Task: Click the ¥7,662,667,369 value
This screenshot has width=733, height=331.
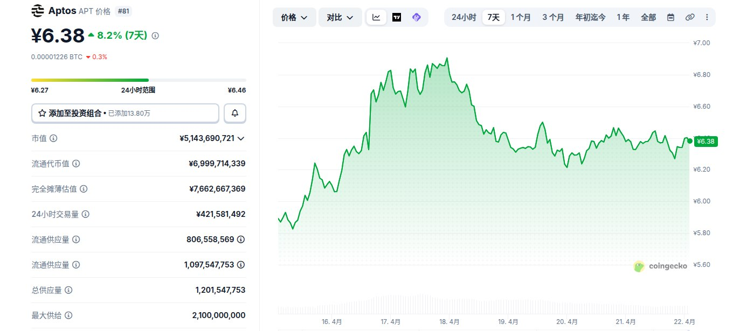Action: pos(217,189)
